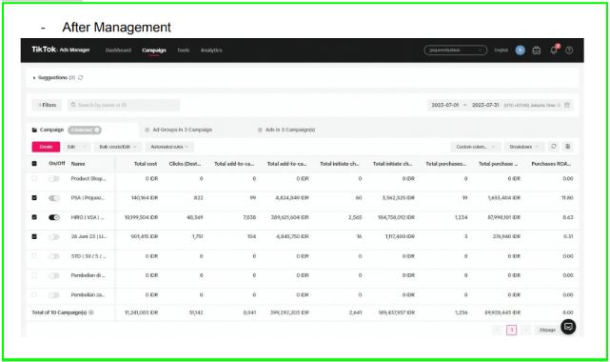Open the Automated rules dropdown
The height and width of the screenshot is (362, 610).
169,147
